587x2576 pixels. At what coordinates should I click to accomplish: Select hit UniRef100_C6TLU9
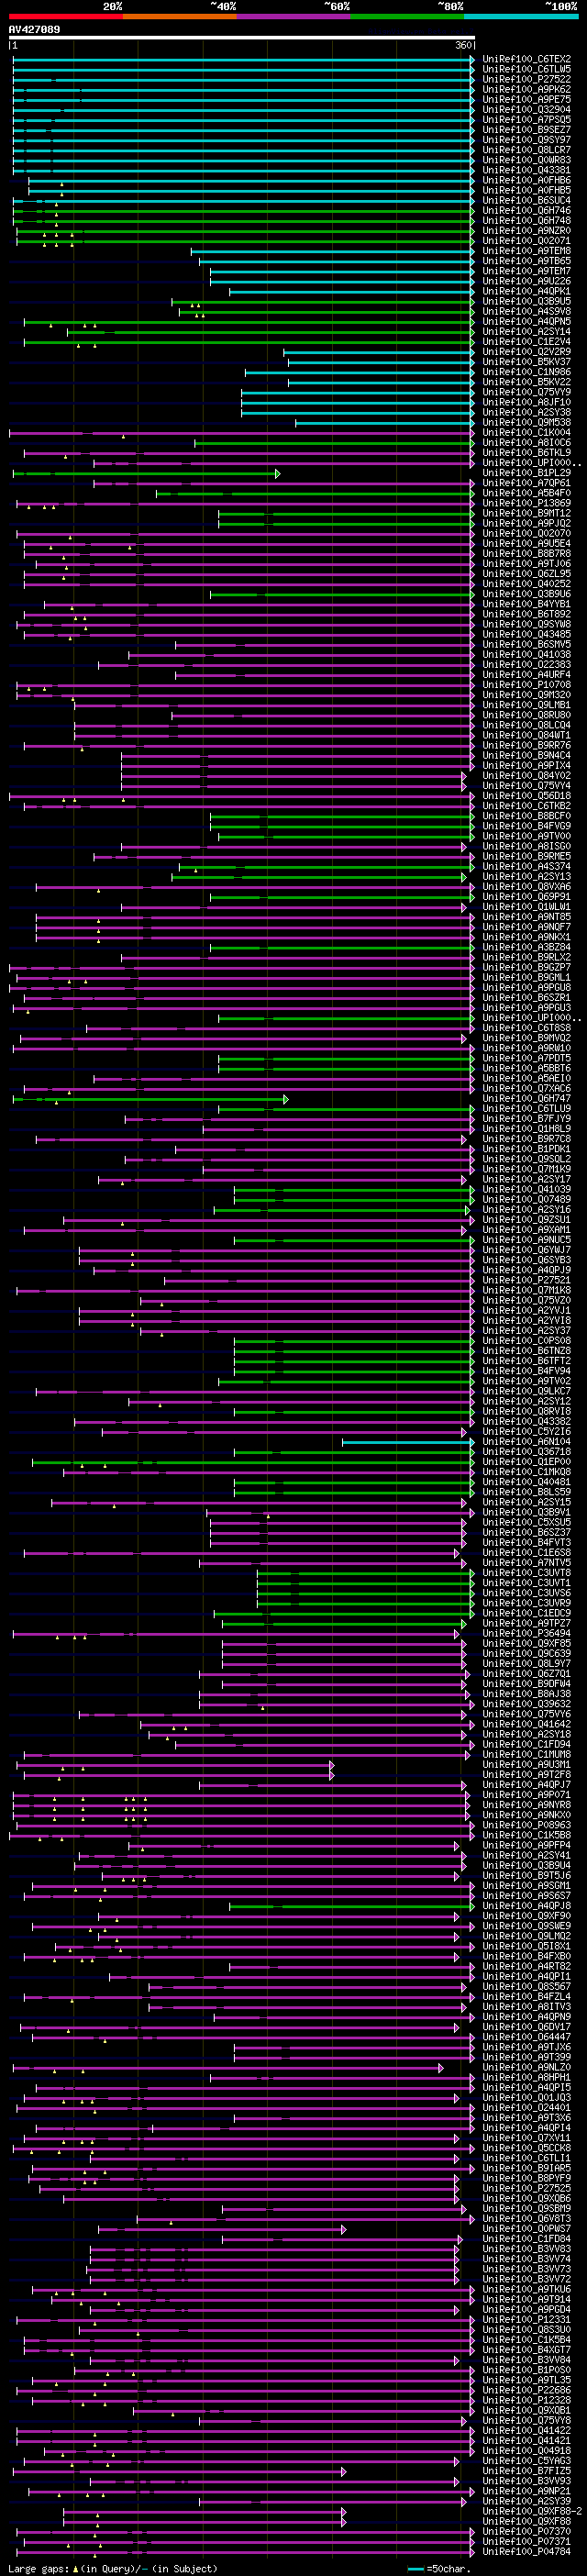tap(527, 1109)
